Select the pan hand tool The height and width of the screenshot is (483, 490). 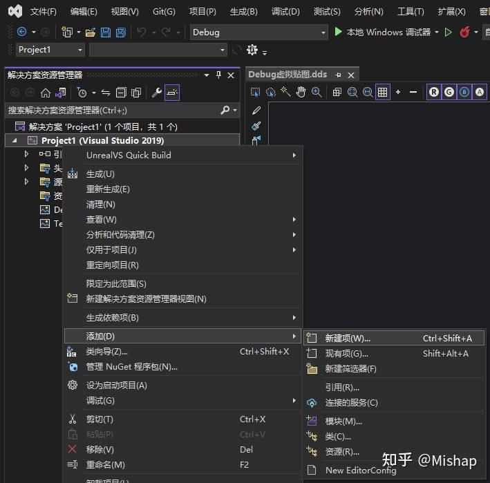click(x=301, y=92)
